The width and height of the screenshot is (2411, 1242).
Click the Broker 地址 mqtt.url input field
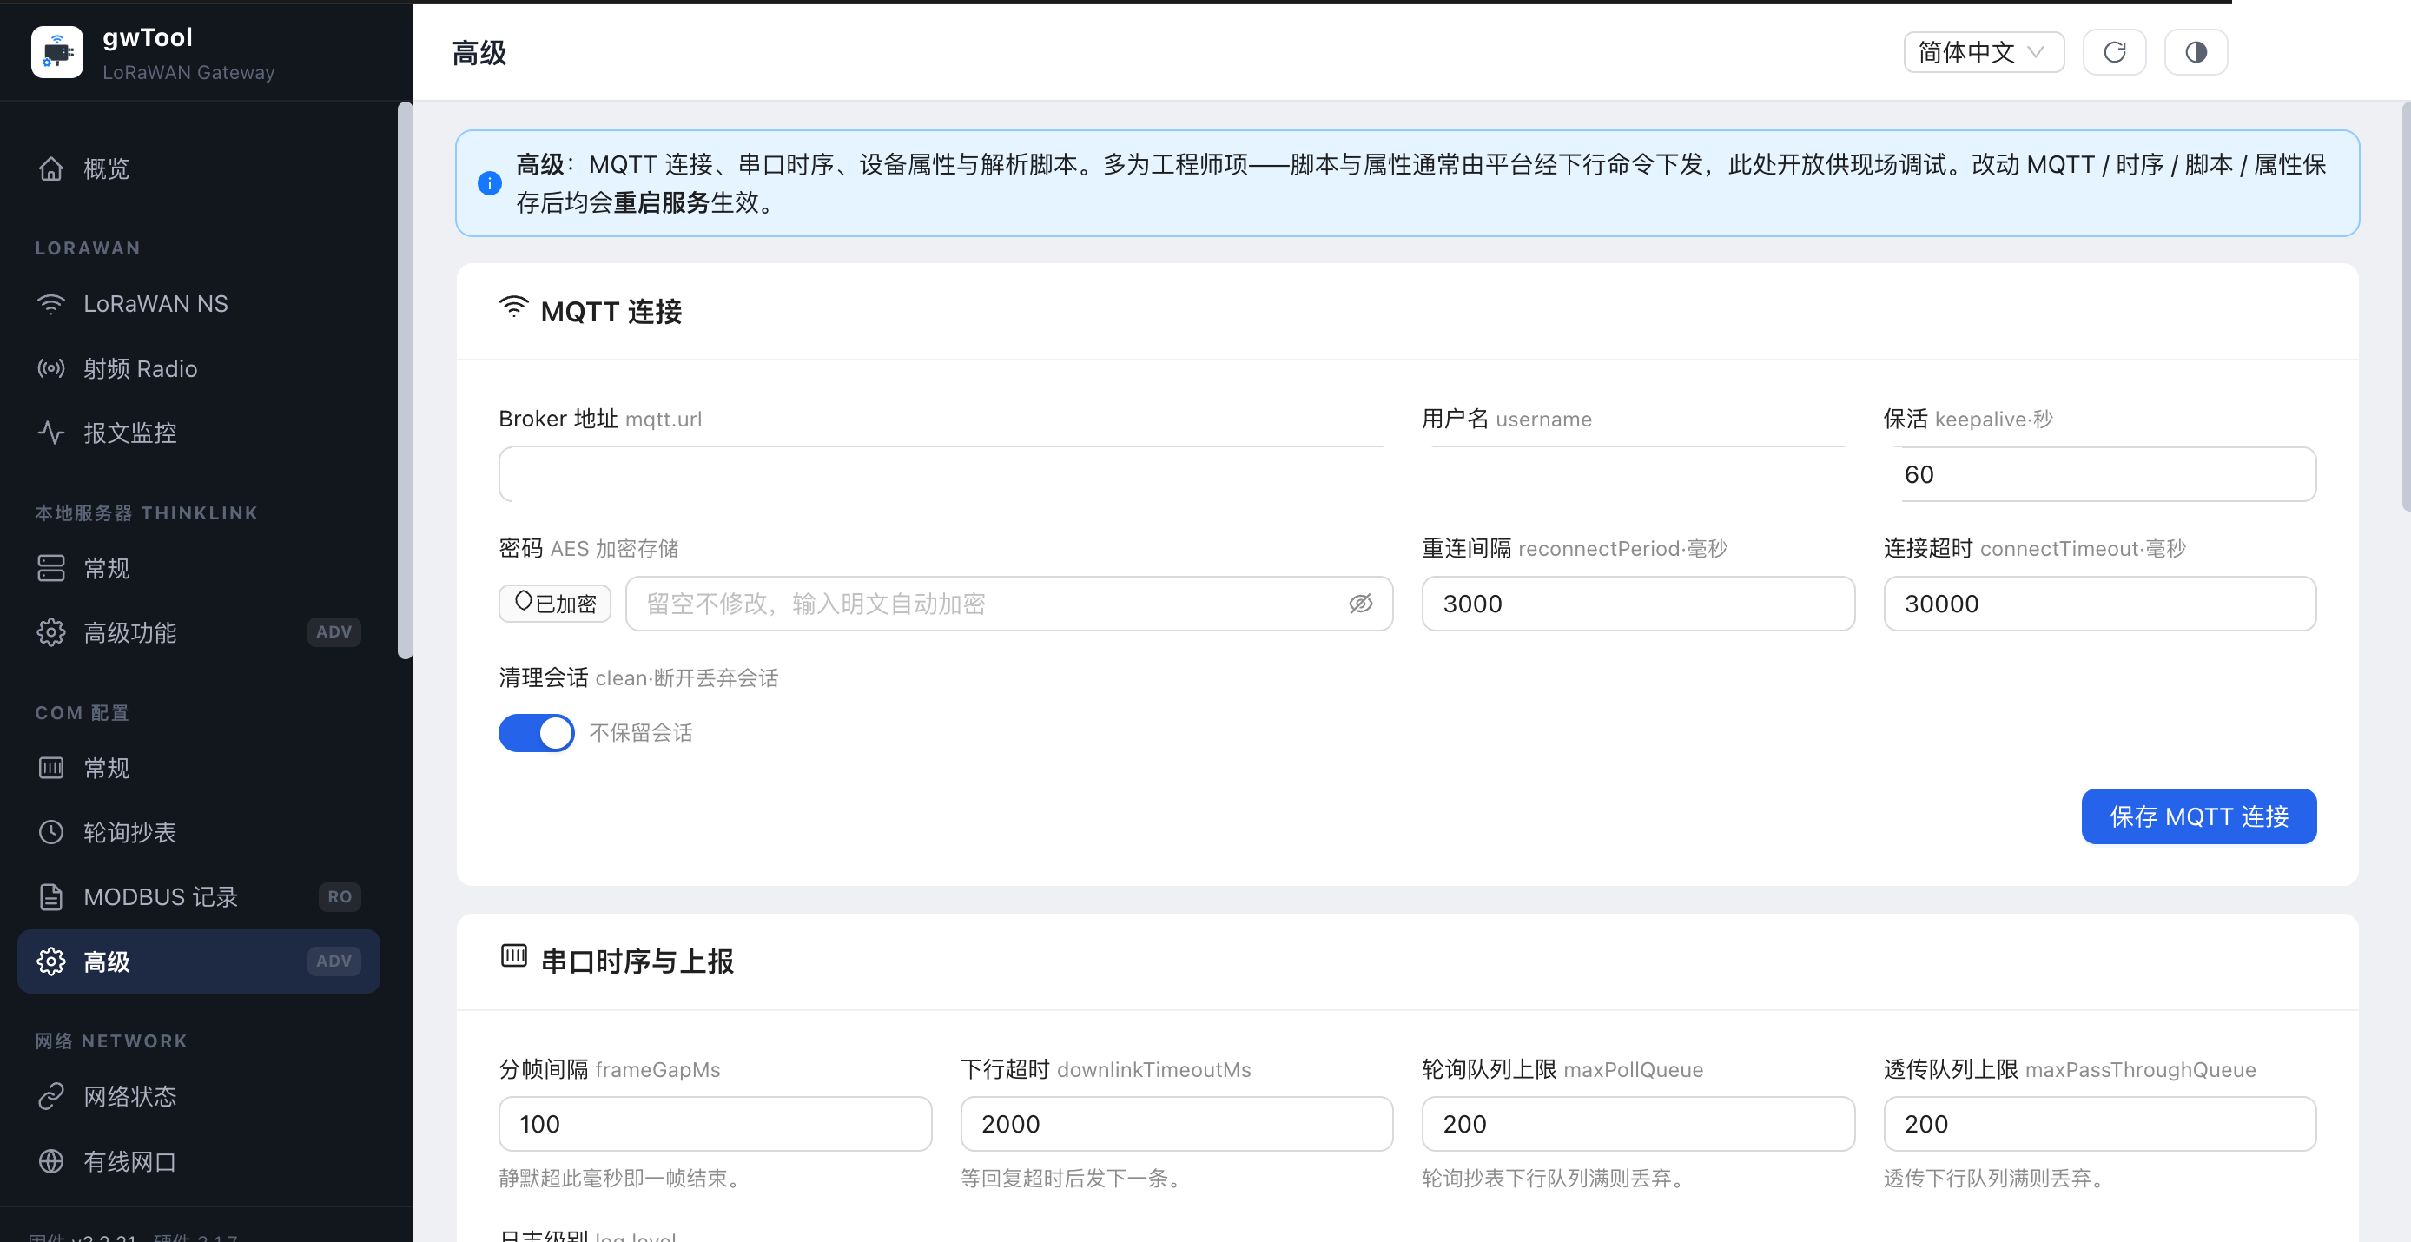(945, 474)
